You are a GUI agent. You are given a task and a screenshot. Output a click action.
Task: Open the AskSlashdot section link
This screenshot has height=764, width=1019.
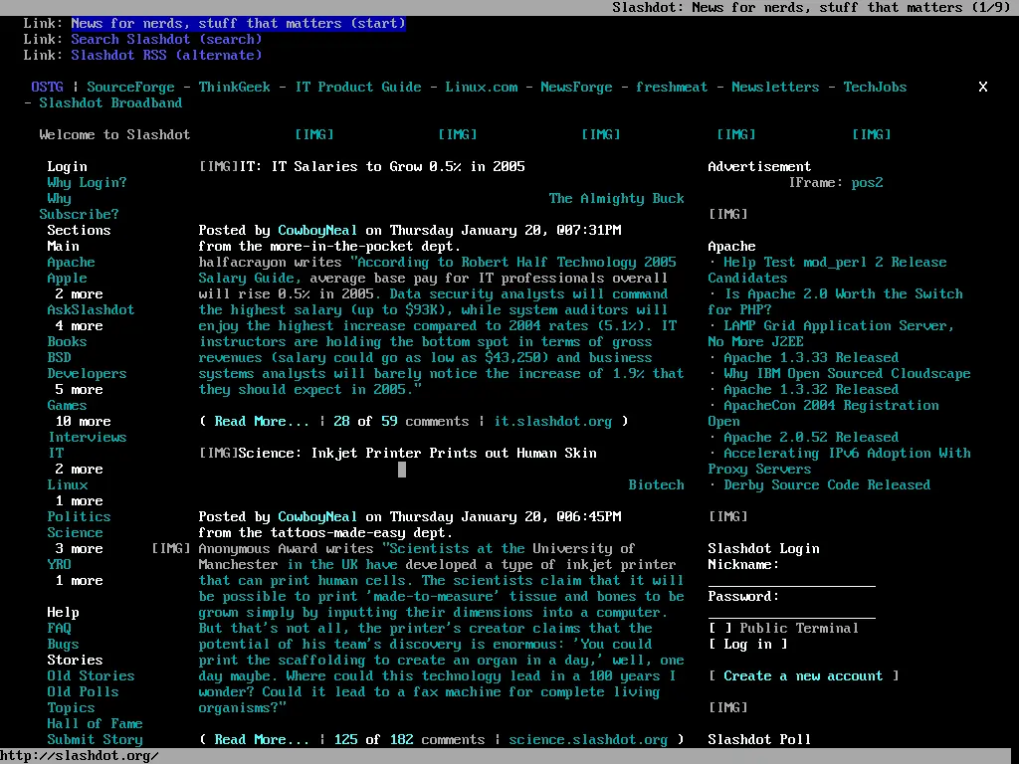(91, 310)
